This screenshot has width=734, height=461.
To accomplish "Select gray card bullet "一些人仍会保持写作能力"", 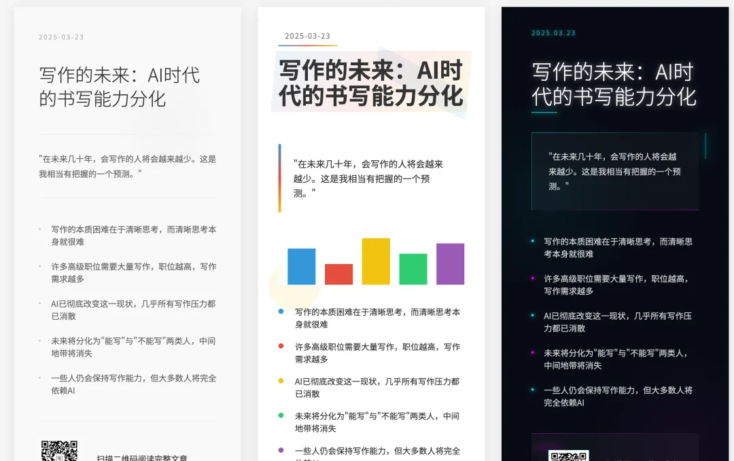I will pos(133,384).
